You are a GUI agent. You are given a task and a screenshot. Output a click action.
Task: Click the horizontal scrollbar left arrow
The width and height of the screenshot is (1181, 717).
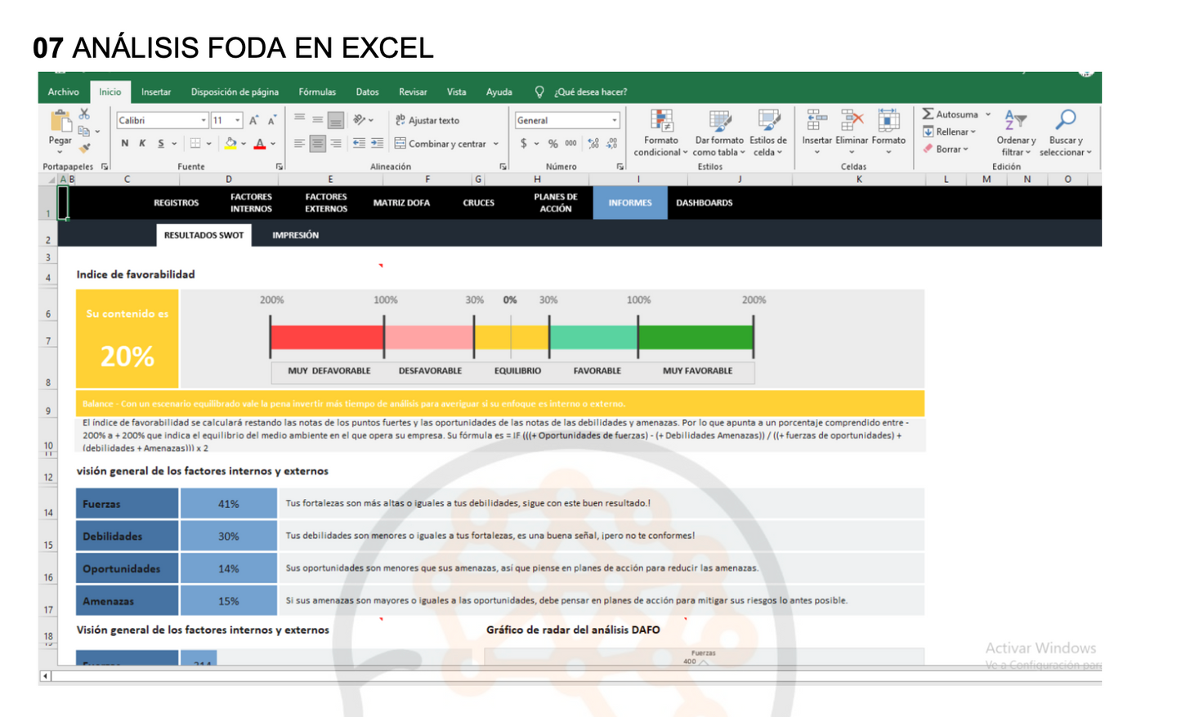[x=46, y=676]
